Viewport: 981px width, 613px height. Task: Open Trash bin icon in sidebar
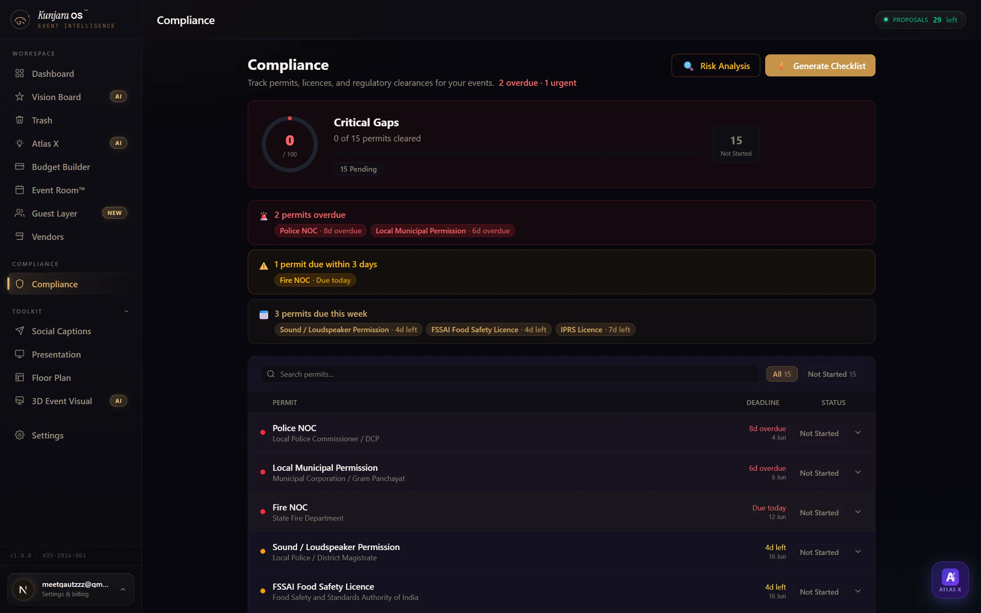click(x=20, y=120)
